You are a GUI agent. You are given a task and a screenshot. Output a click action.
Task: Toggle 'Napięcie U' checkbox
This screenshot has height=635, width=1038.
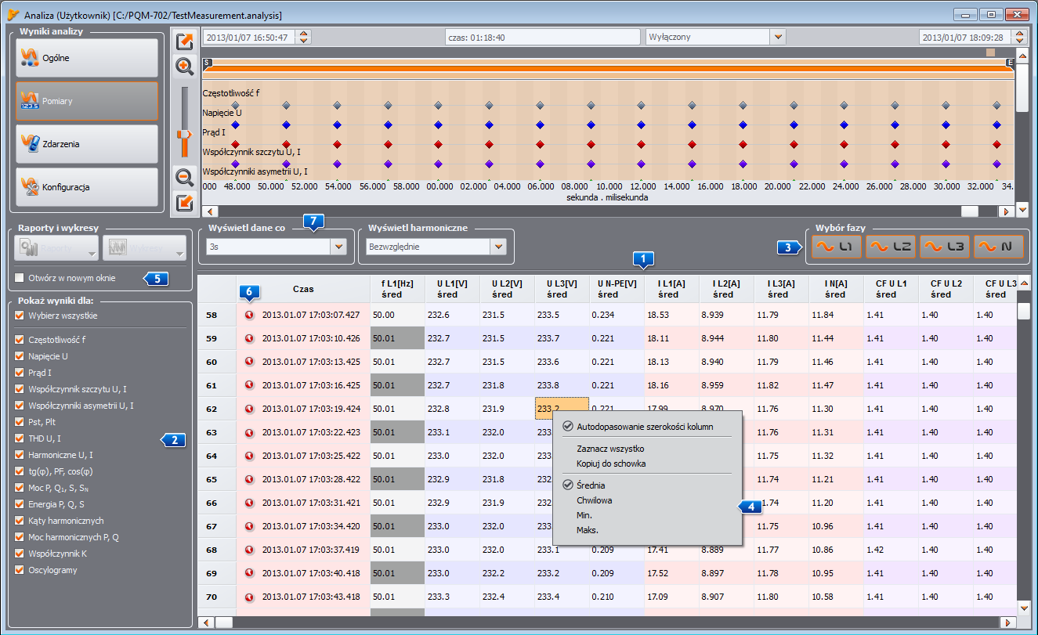click(20, 356)
